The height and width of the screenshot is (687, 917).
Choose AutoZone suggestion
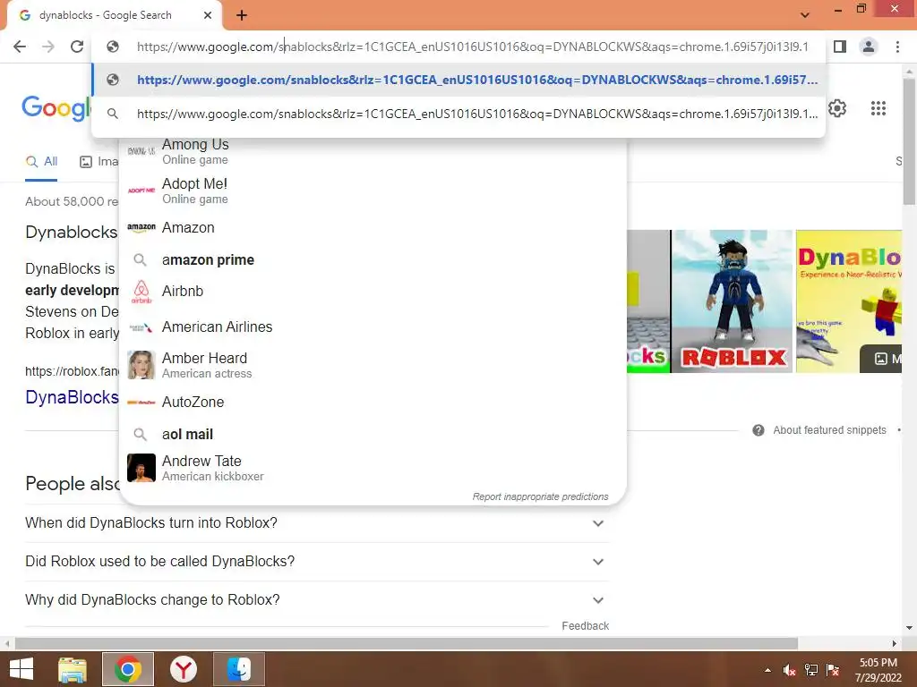(372, 402)
